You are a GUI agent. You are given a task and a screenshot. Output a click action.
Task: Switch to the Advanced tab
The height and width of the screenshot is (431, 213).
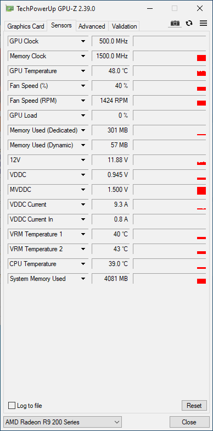click(92, 26)
